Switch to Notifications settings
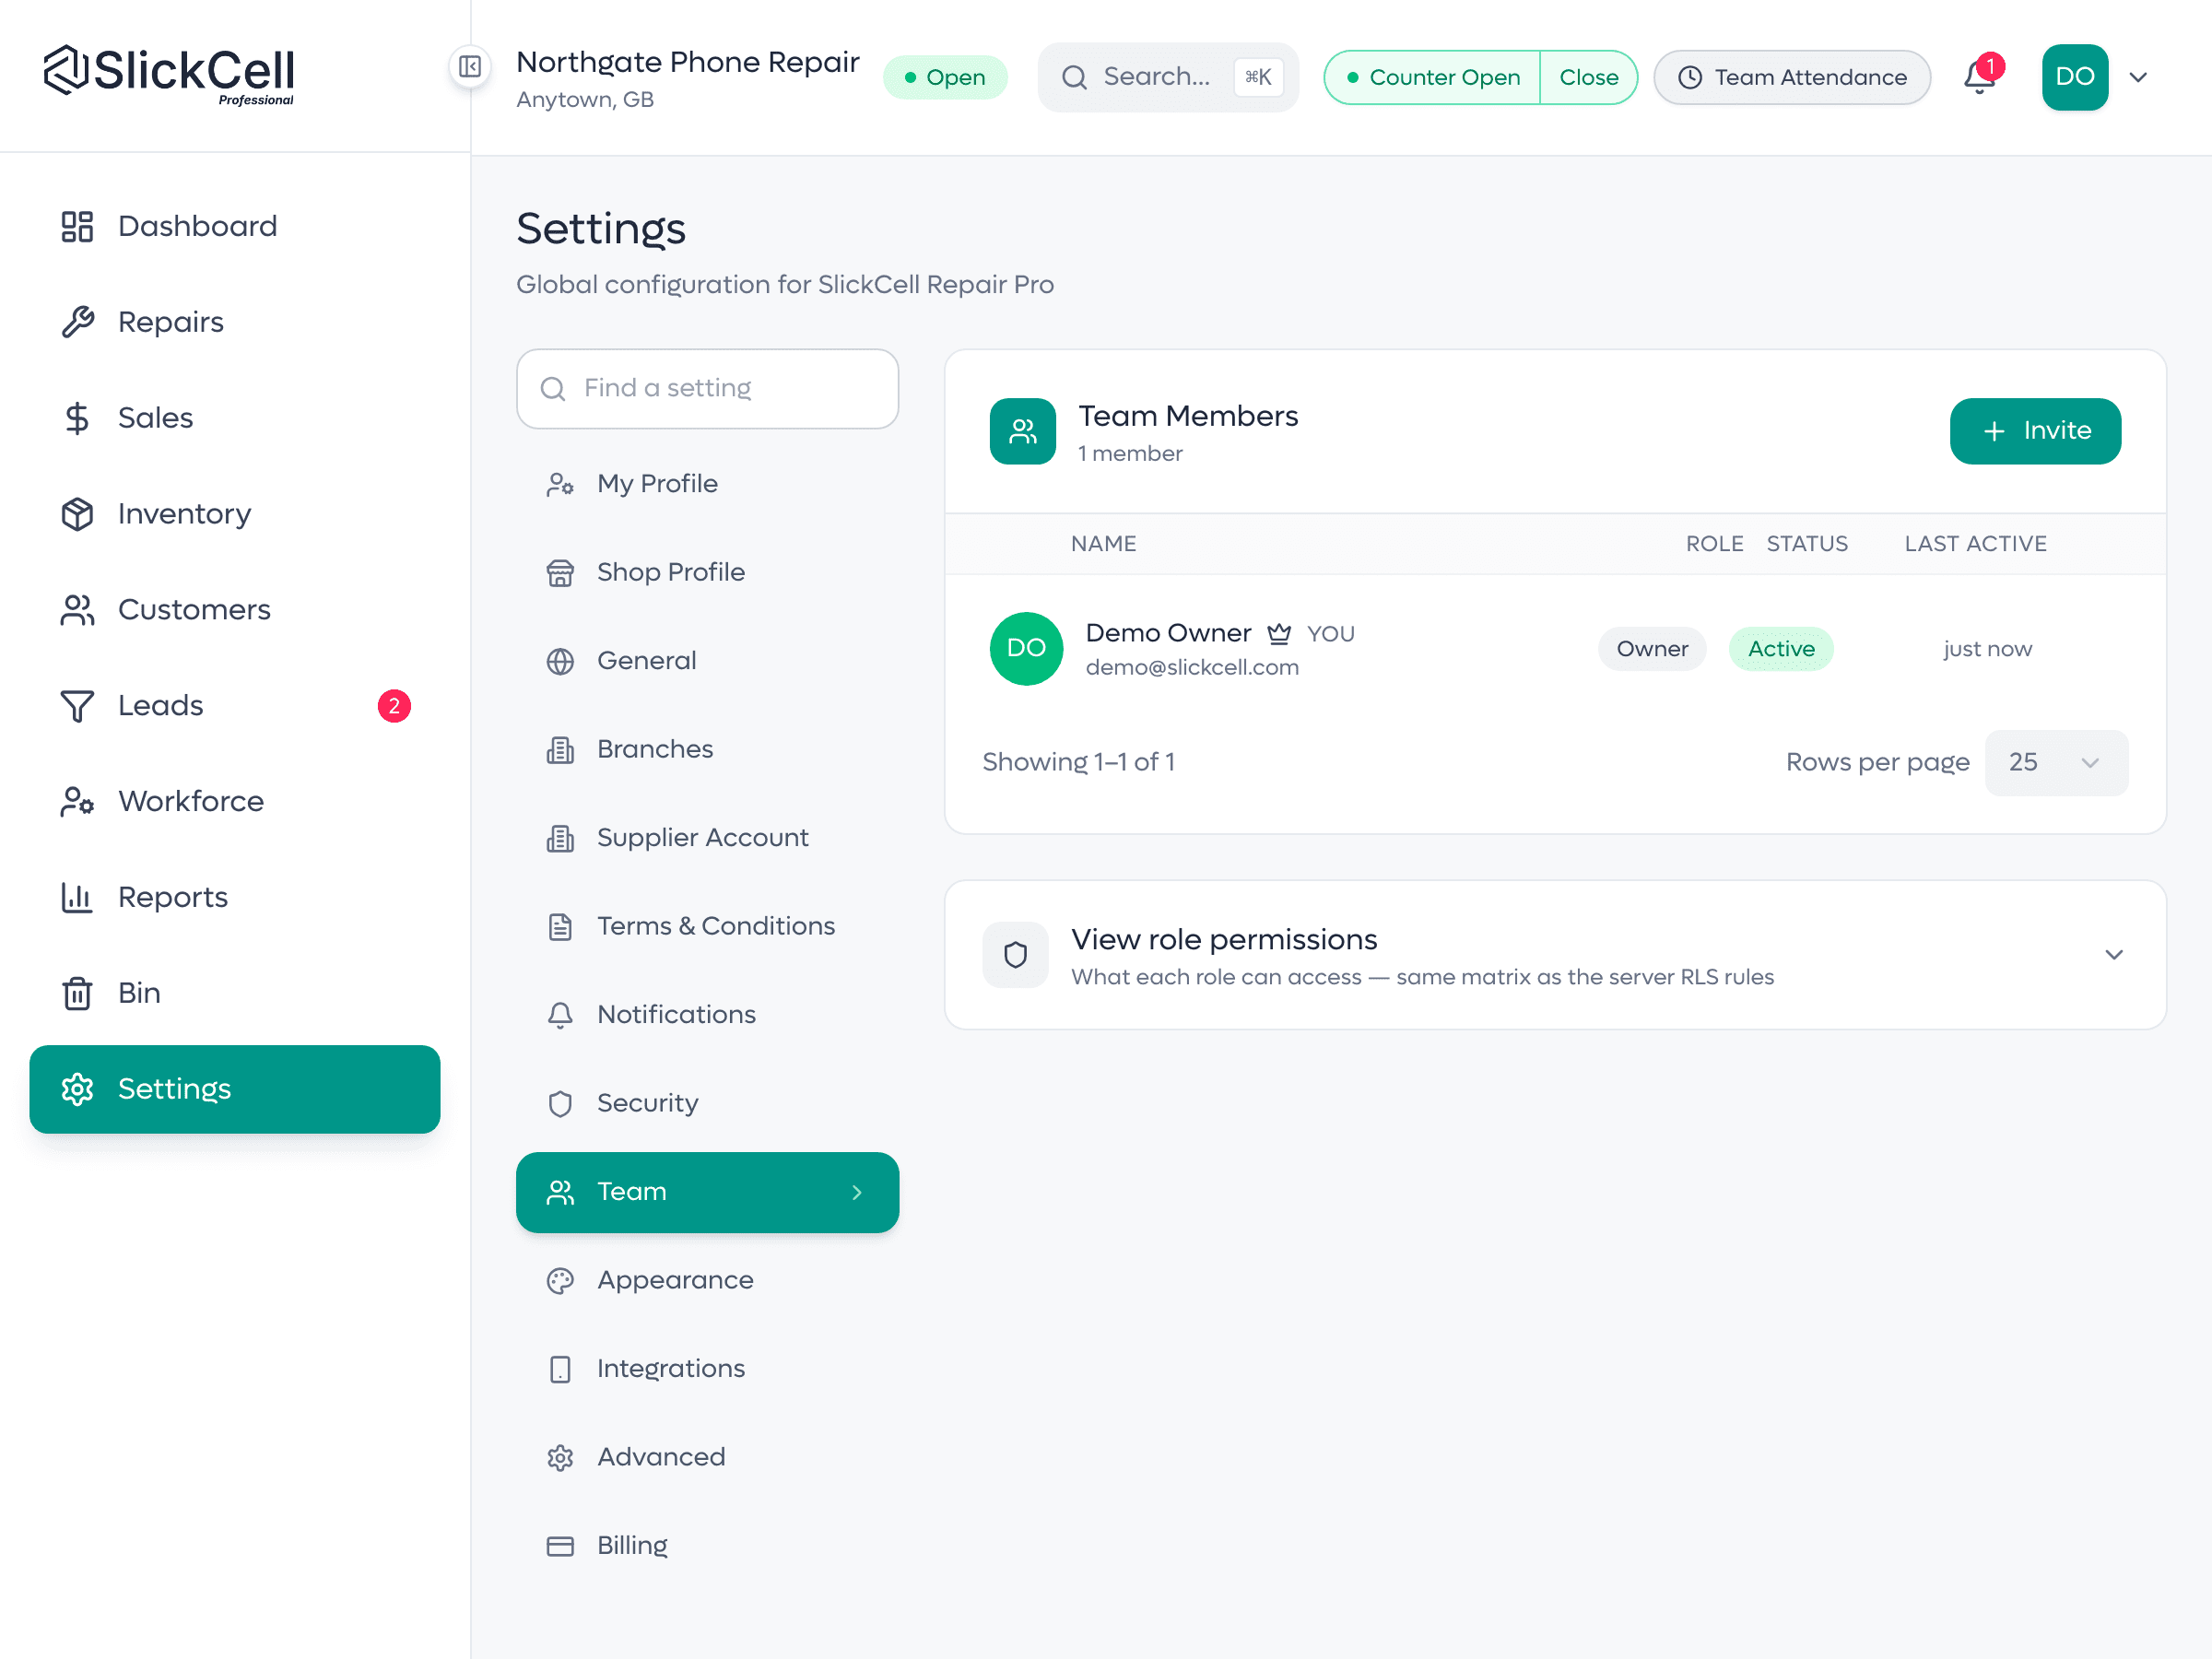2212x1659 pixels. coord(707,1015)
